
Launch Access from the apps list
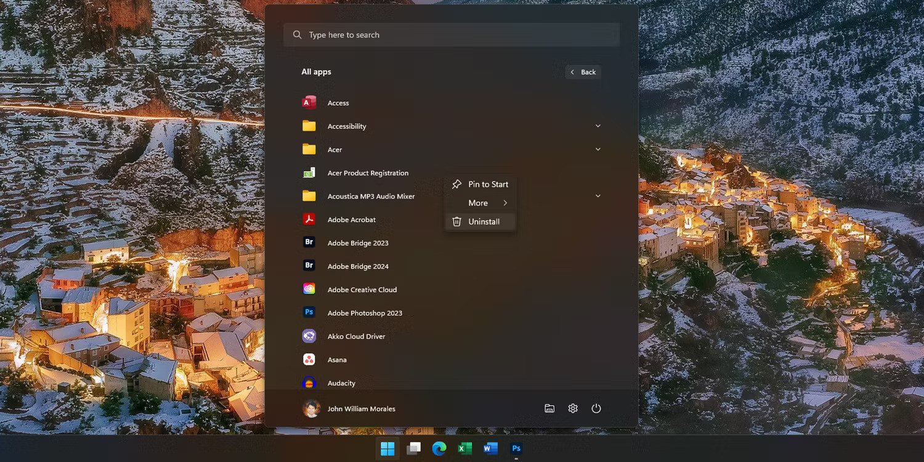pos(338,103)
